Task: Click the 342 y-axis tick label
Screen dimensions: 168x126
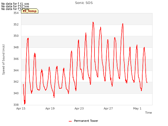Action: pos(16,82)
